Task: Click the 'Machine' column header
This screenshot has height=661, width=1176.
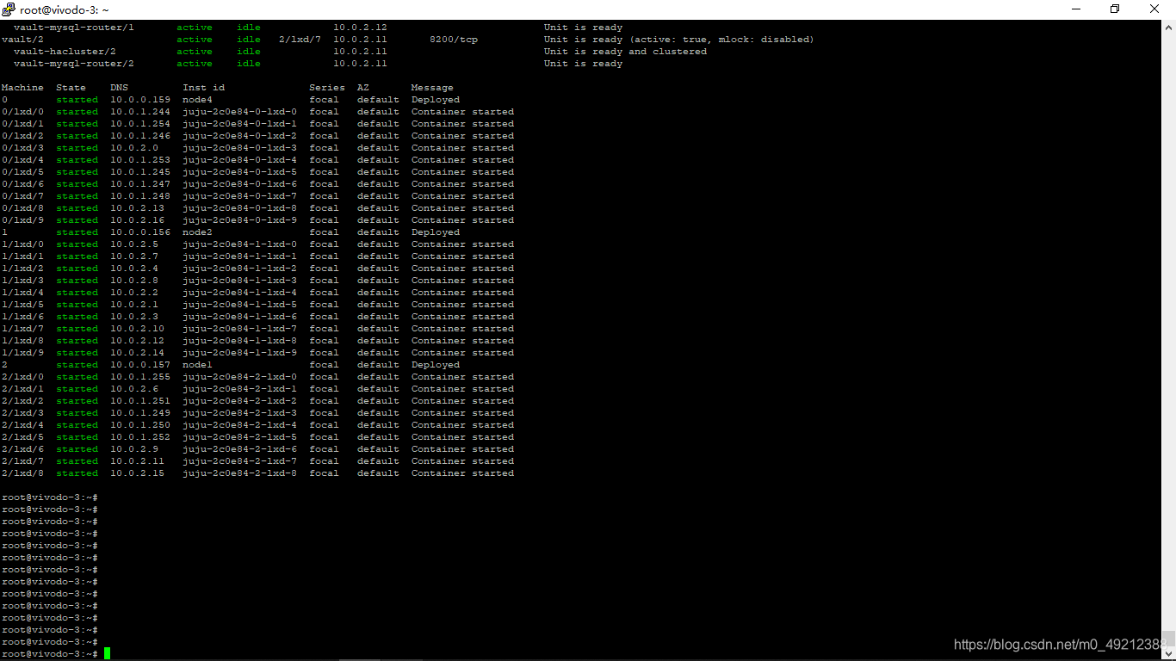Action: coord(22,88)
